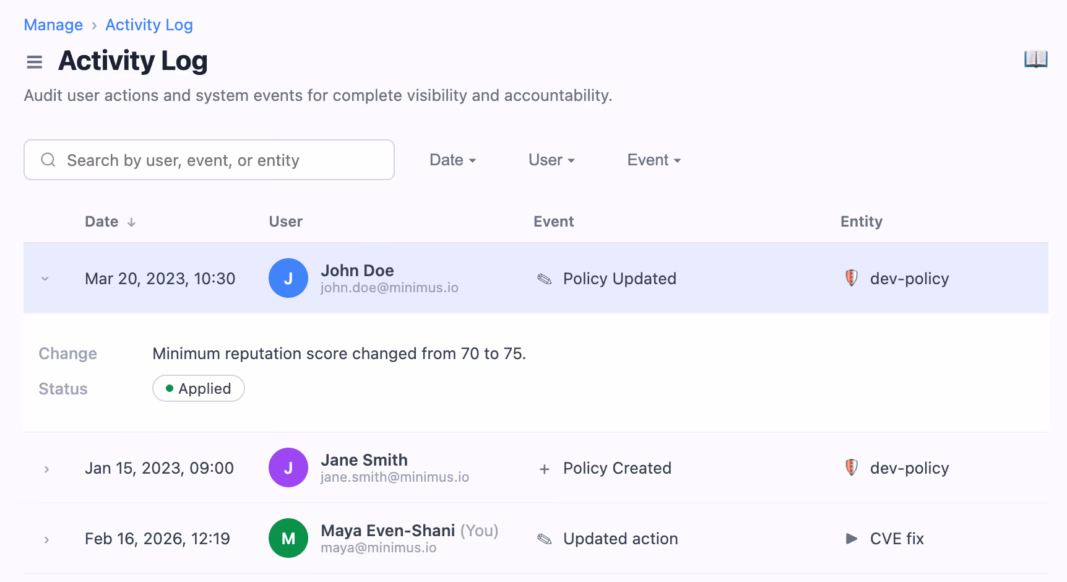Click the Policy Created event text
Viewport: 1067px width, 582px height.
point(617,468)
